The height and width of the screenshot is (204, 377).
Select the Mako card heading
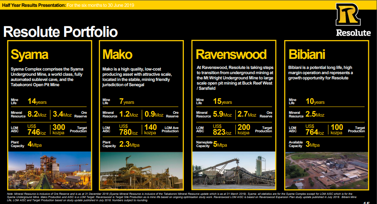coord(117,54)
